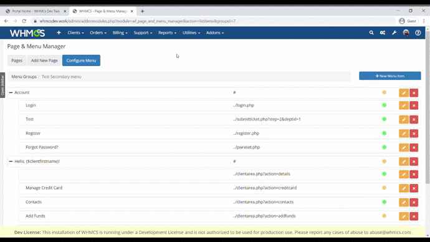Open the Clients dropdown menu

[x=75, y=32]
